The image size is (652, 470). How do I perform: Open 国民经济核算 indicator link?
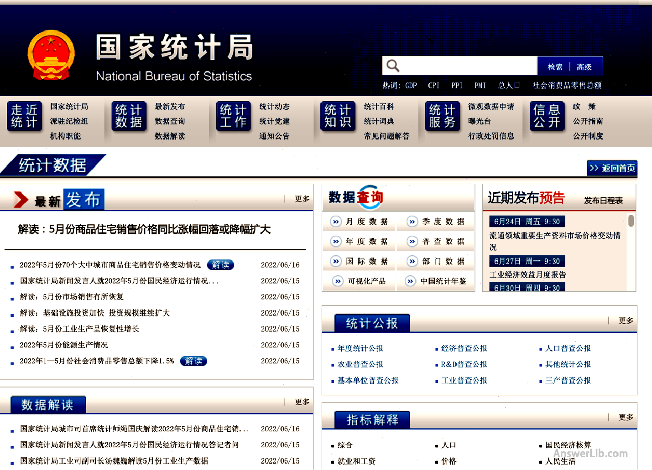tap(568, 445)
